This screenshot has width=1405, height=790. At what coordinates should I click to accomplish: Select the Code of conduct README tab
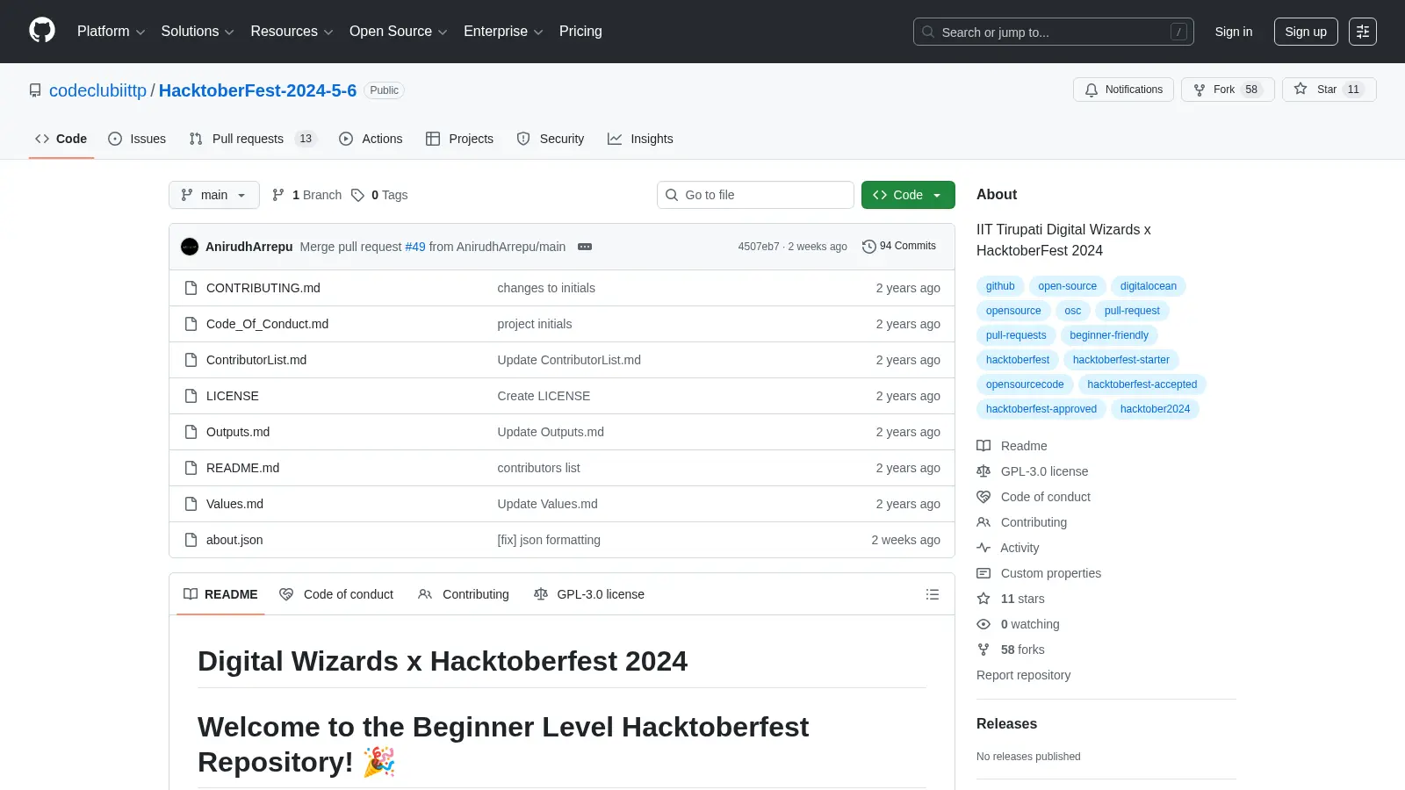pos(336,594)
